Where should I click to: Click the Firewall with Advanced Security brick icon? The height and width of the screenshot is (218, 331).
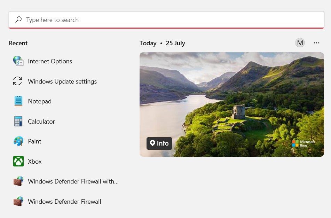click(x=18, y=181)
